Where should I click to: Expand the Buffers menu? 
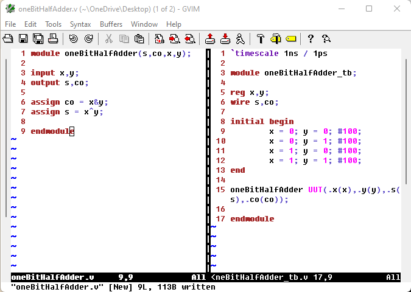[111, 24]
